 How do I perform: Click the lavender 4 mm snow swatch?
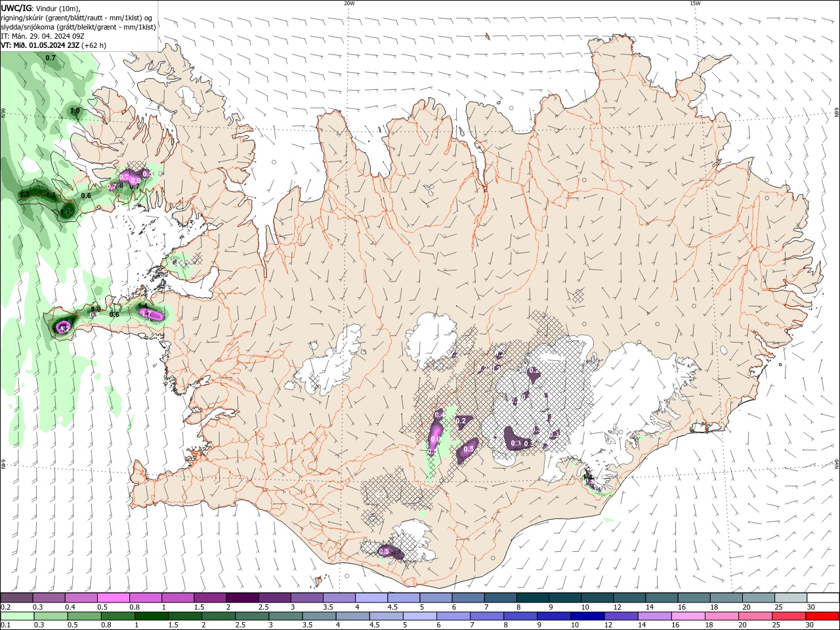[371, 598]
